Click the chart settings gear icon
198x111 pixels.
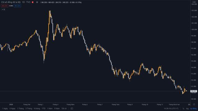click(x=194, y=105)
